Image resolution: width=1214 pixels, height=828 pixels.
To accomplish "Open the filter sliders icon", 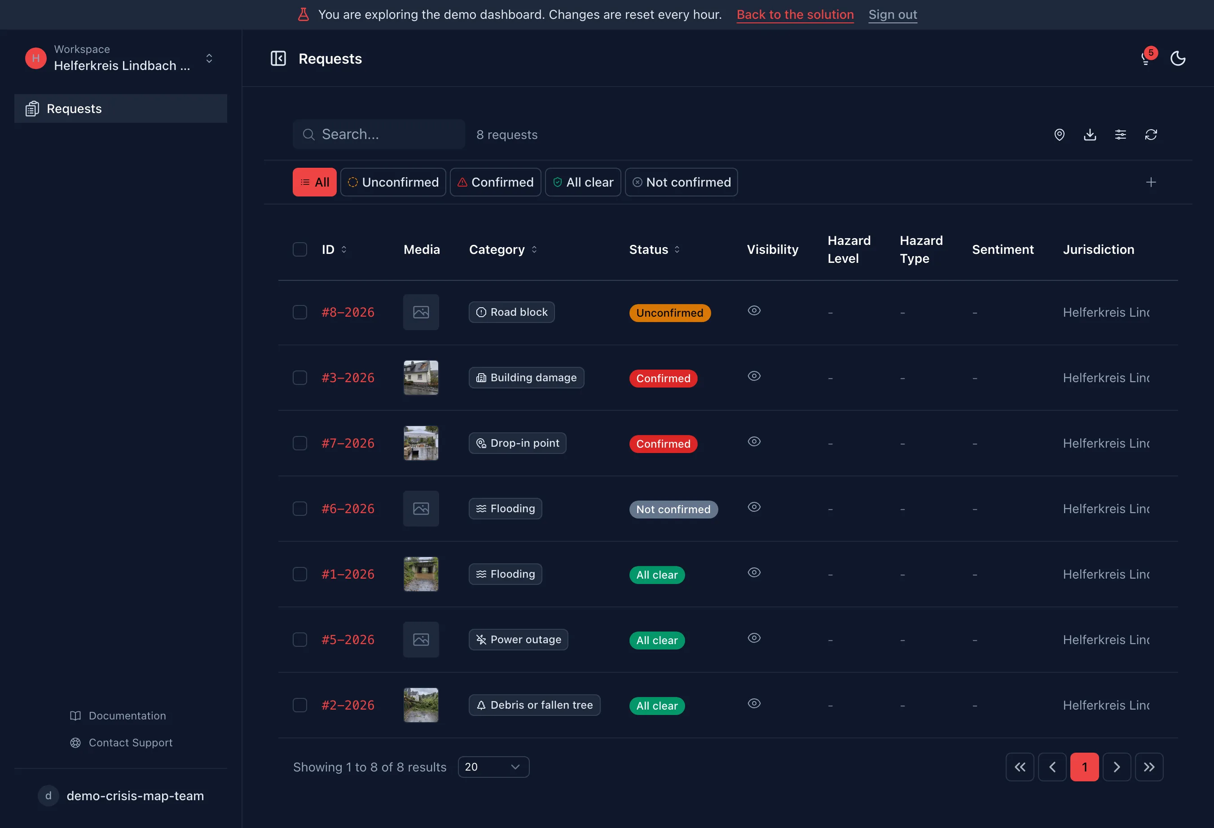I will [1120, 135].
